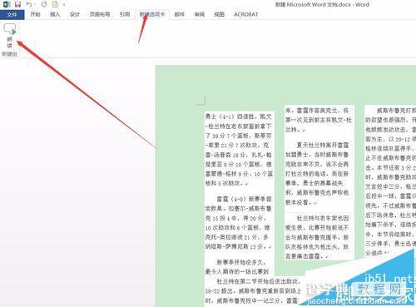Click line 来，雷霆作客奥克兰
This screenshot has height=307, width=416.
pyautogui.click(x=317, y=111)
